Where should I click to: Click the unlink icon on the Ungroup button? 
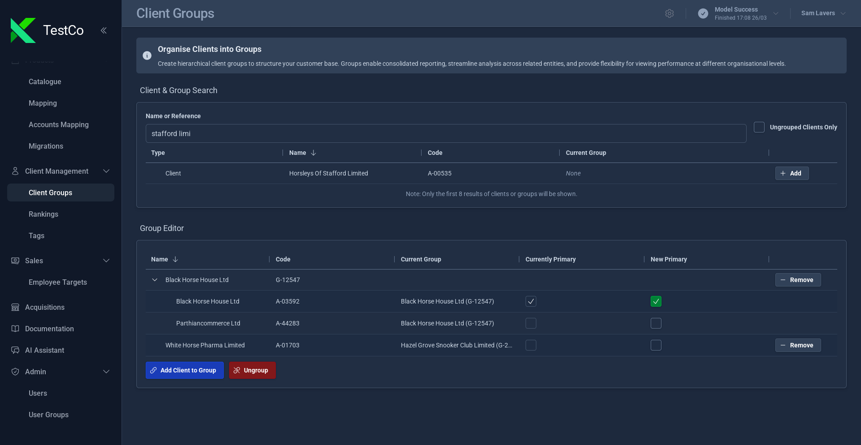click(237, 370)
